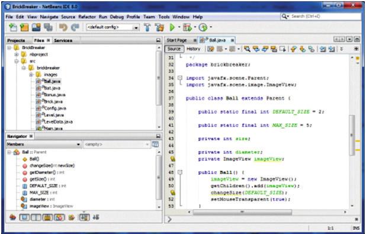Click the Profile Project clock icon
Screen dimensions: 366x234
203,27
